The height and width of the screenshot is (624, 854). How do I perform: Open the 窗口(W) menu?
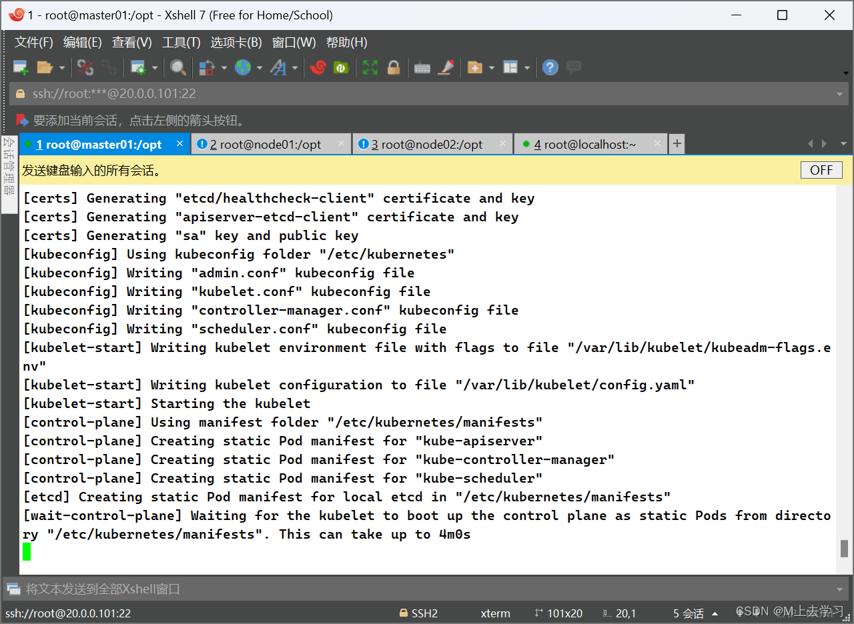coord(294,43)
